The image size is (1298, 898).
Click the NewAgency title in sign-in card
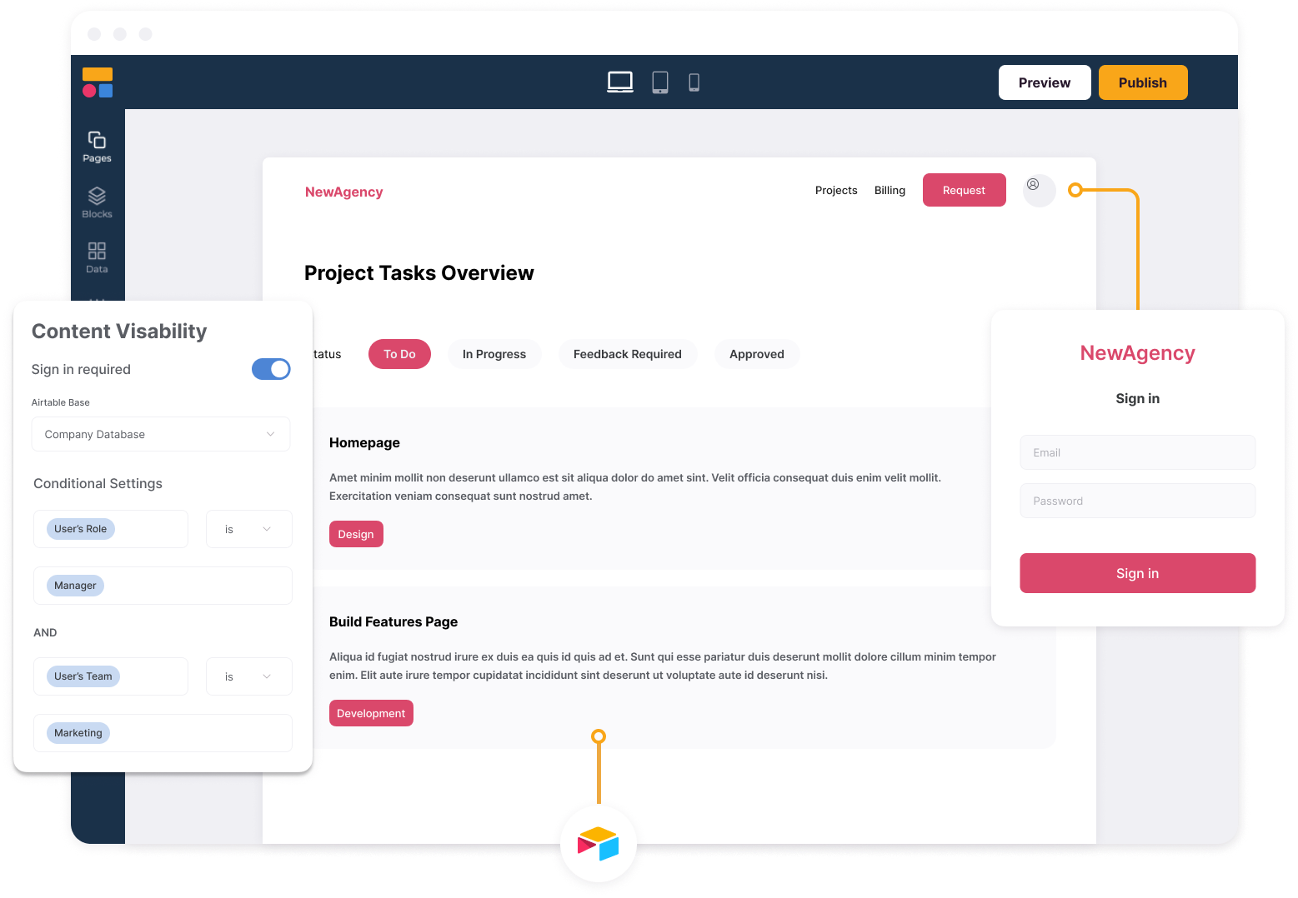click(x=1137, y=352)
